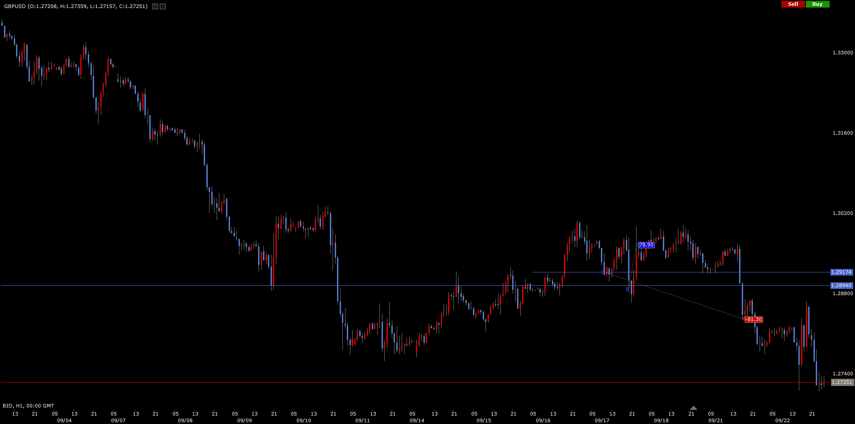Click the 1.31600 level on price axis

click(843, 133)
